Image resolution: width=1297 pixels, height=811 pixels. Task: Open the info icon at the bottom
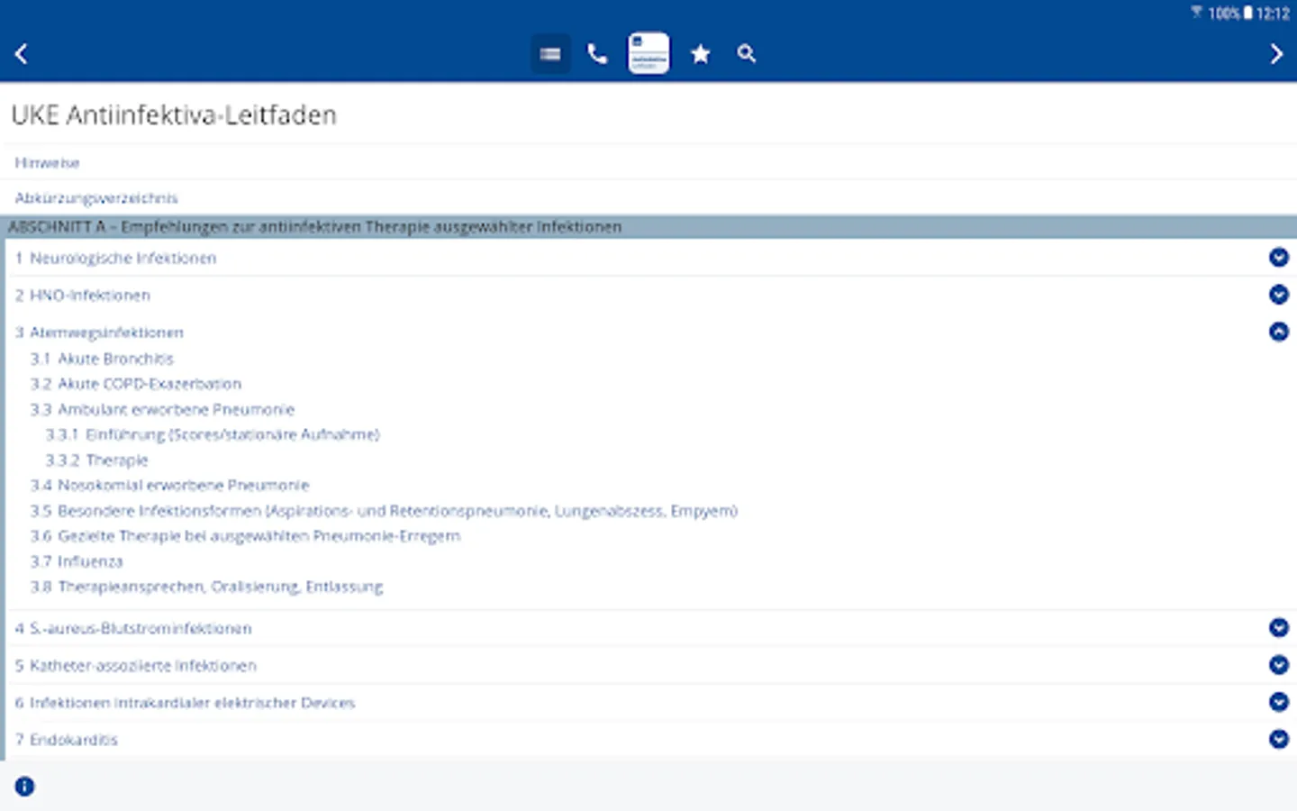point(24,787)
